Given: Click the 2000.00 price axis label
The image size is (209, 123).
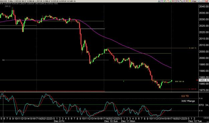Looking at the screenshot, I should pyautogui.click(x=204, y=58).
